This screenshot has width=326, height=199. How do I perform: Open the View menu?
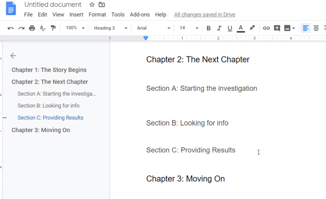58,14
